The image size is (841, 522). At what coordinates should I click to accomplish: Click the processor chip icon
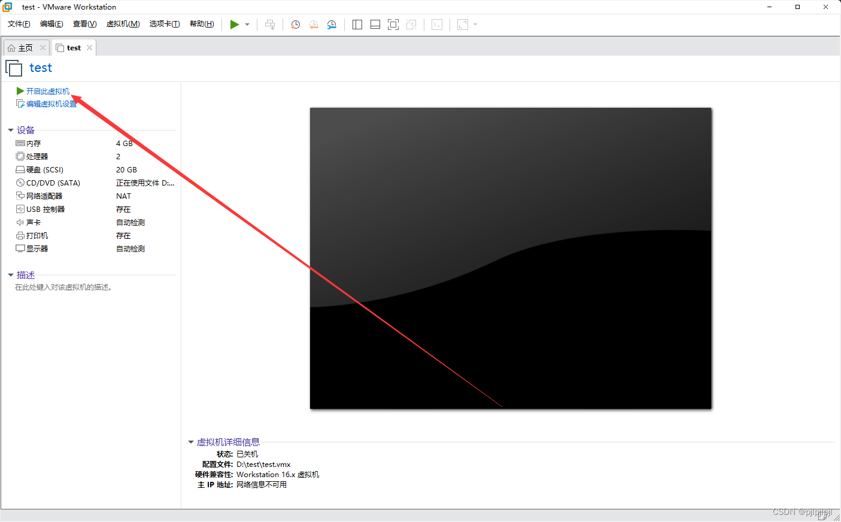[x=20, y=157]
